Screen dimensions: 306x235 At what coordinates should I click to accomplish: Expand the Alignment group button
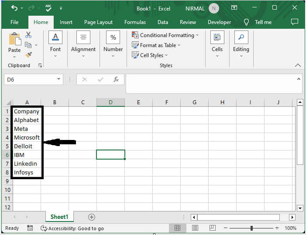point(83,44)
